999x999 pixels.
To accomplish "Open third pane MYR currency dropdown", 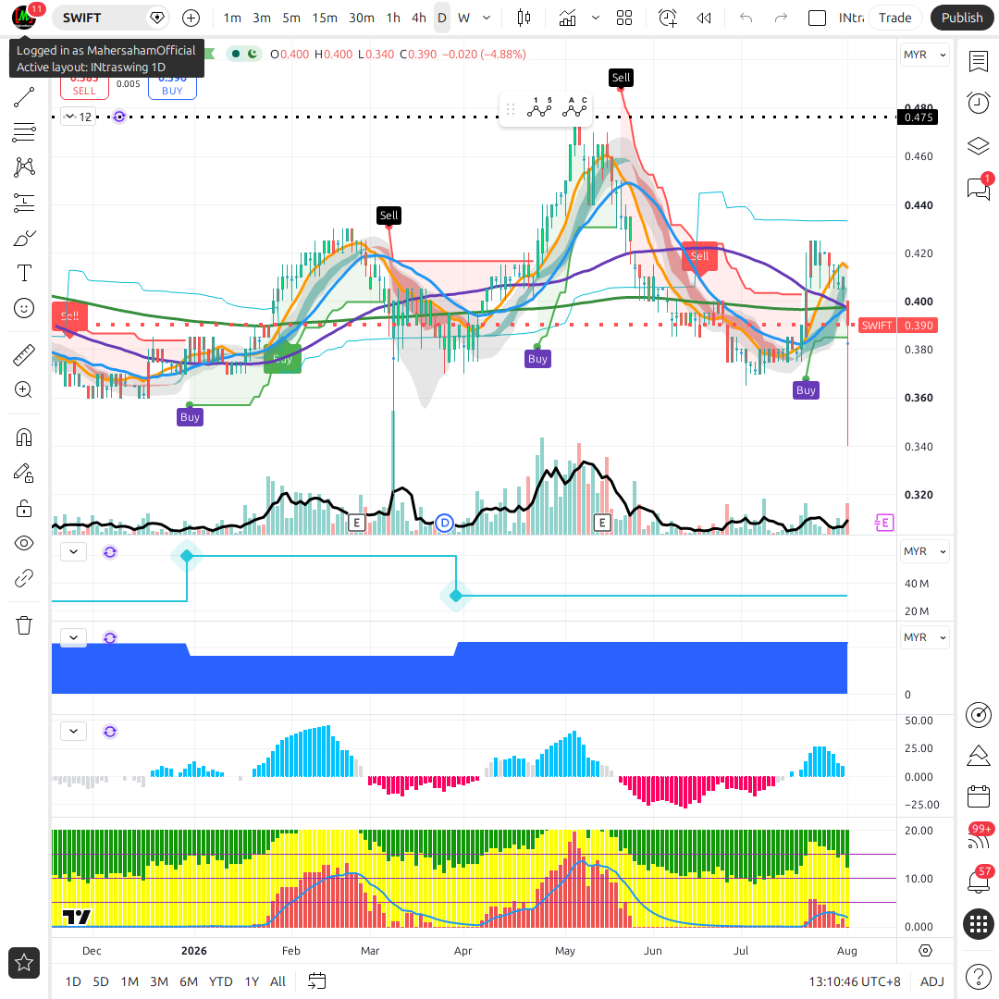I will coord(924,637).
